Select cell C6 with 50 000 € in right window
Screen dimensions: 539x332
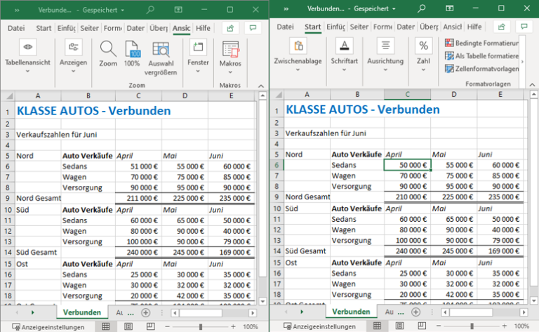407,165
